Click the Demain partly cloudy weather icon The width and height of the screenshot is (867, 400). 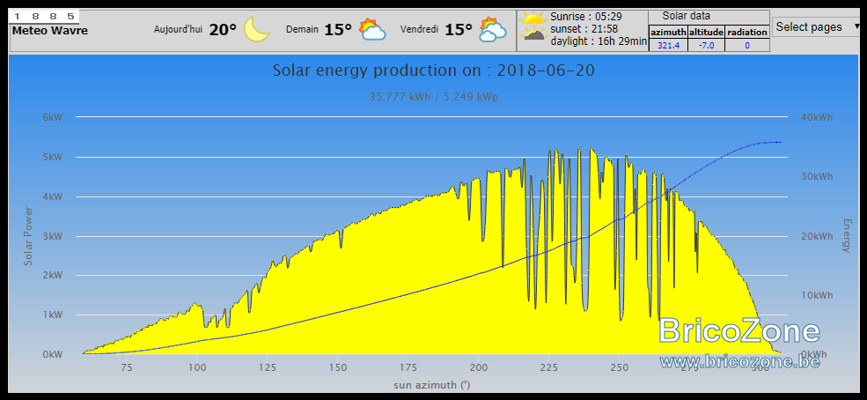tap(372, 29)
